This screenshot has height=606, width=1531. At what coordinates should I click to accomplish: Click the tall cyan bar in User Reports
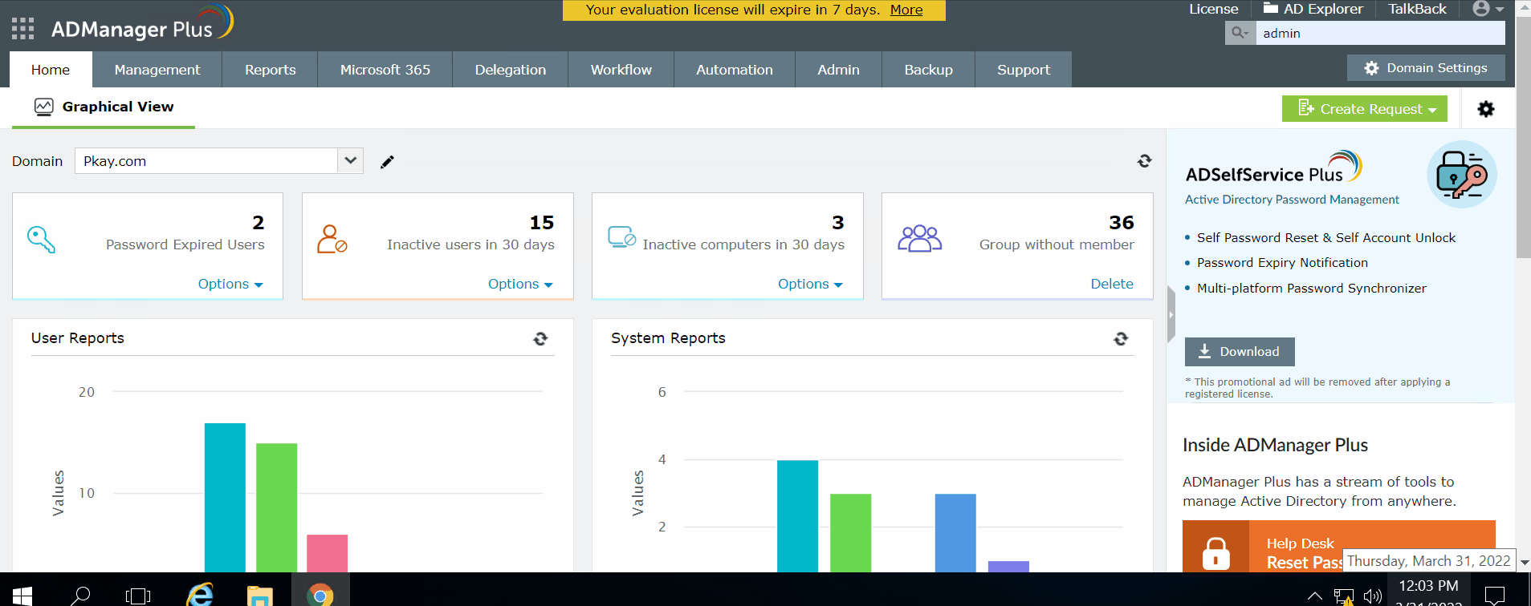(x=225, y=498)
